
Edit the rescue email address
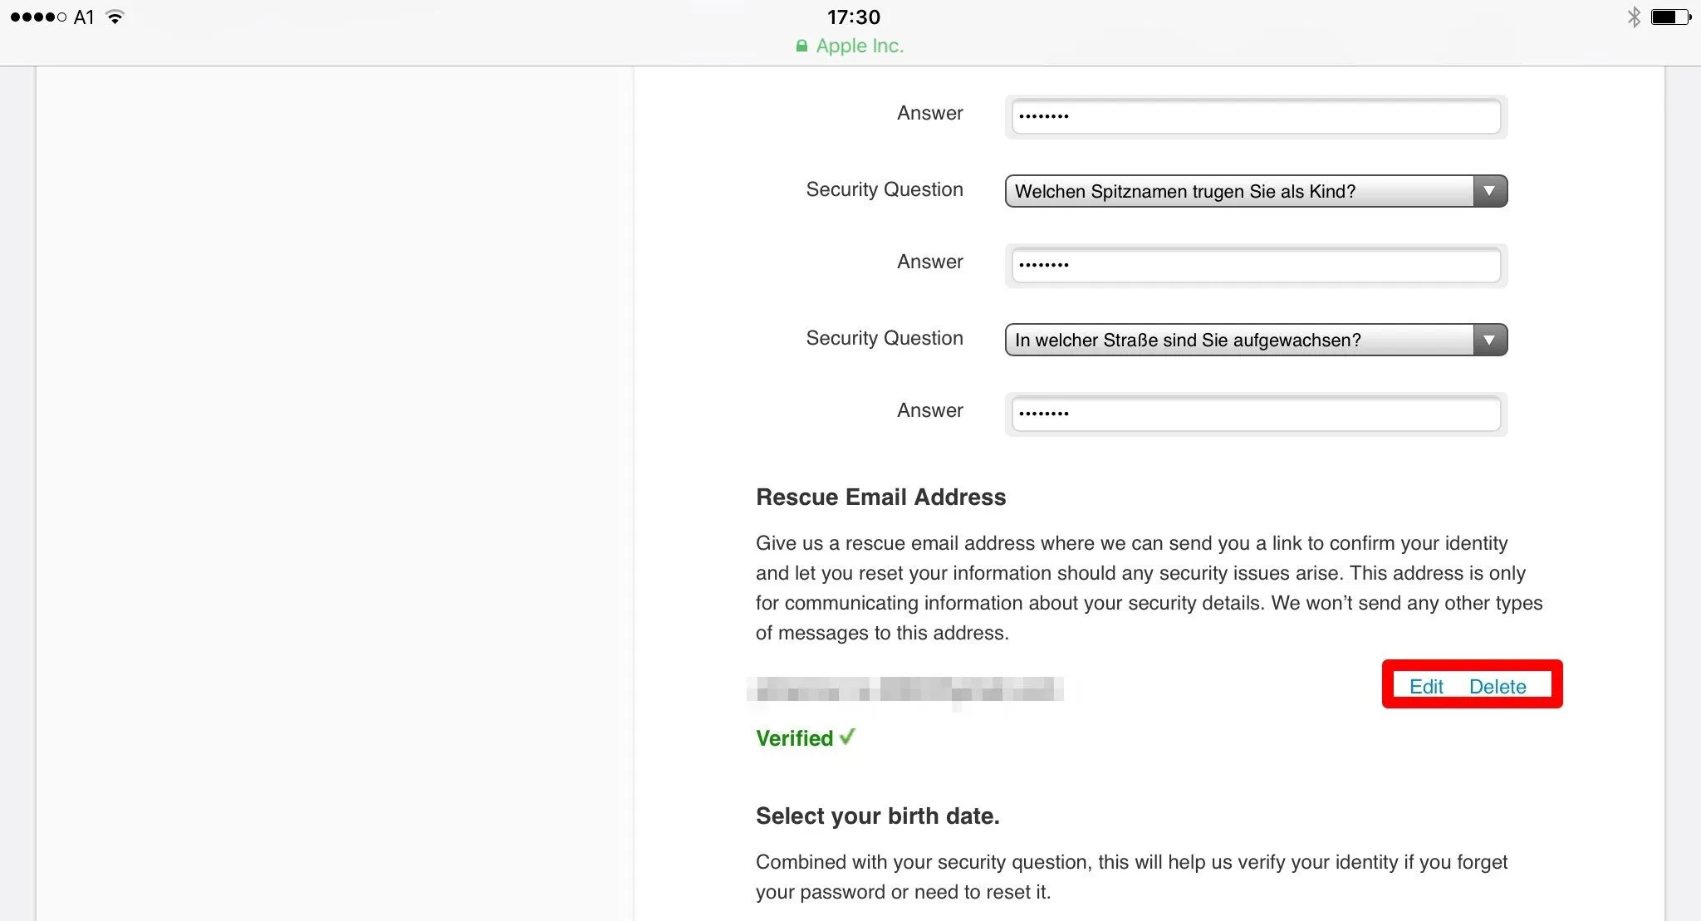[x=1426, y=687]
